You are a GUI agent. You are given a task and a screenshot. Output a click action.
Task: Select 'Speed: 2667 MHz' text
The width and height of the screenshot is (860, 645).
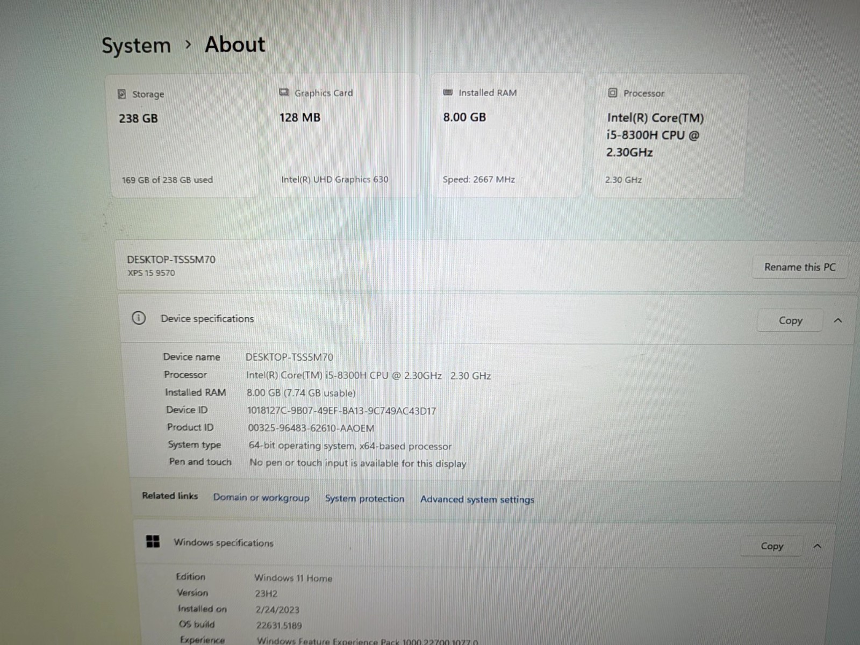(x=478, y=180)
